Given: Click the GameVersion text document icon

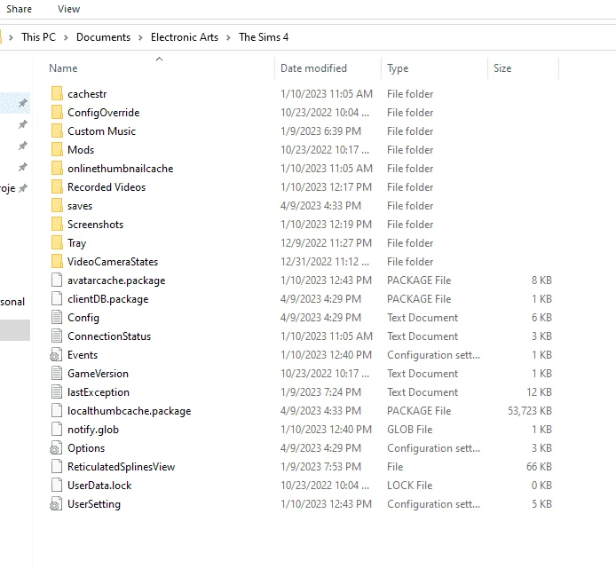Looking at the screenshot, I should [57, 374].
